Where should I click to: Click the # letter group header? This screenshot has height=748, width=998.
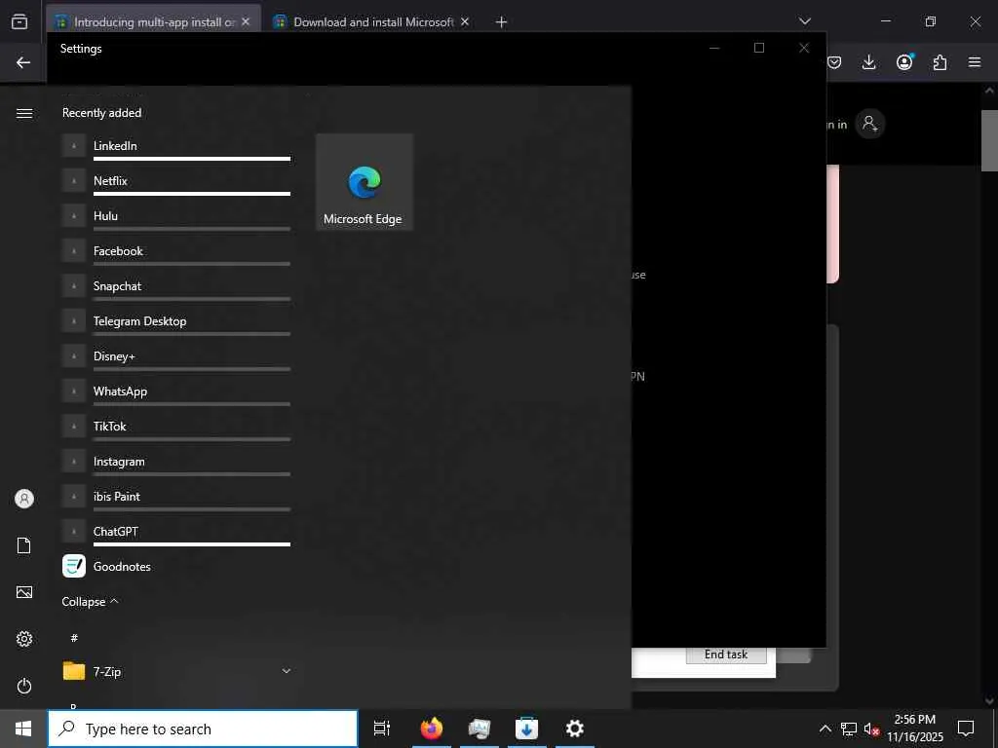click(74, 637)
